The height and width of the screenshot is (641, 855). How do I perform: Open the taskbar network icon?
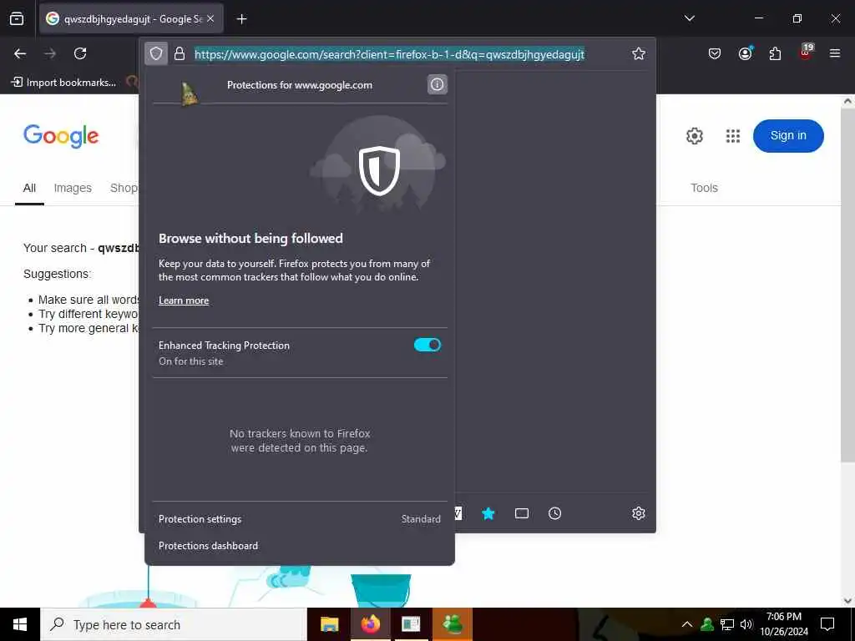727,624
